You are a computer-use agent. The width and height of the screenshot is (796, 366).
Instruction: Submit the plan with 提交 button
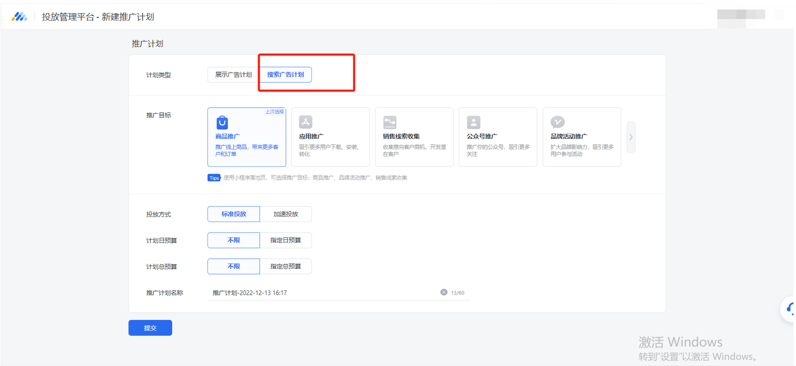150,328
